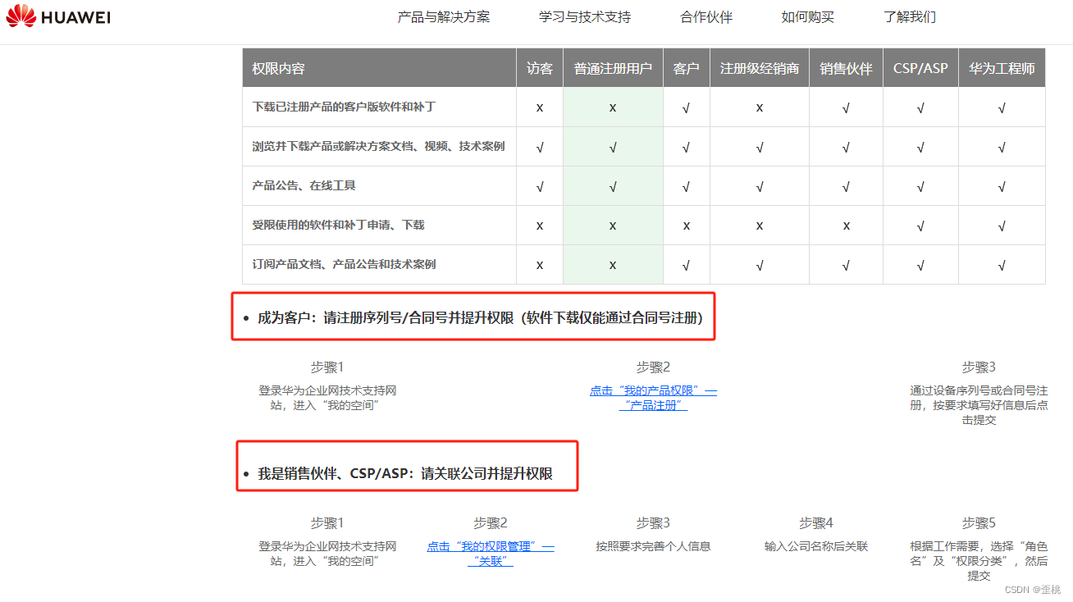Click the 订阅产品文档、产品公告和技术案例 row label
1073x602 pixels.
pos(344,265)
